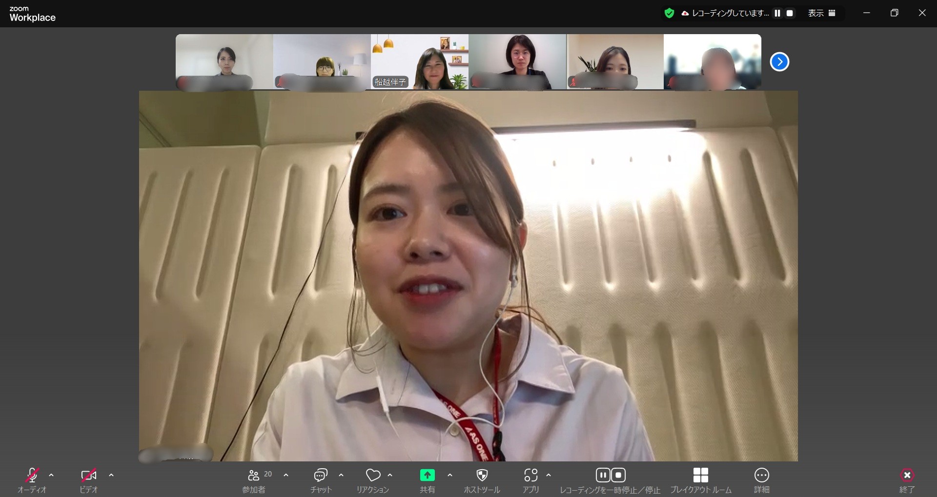
Task: Open the 詳細 more options menu
Action: (x=761, y=476)
